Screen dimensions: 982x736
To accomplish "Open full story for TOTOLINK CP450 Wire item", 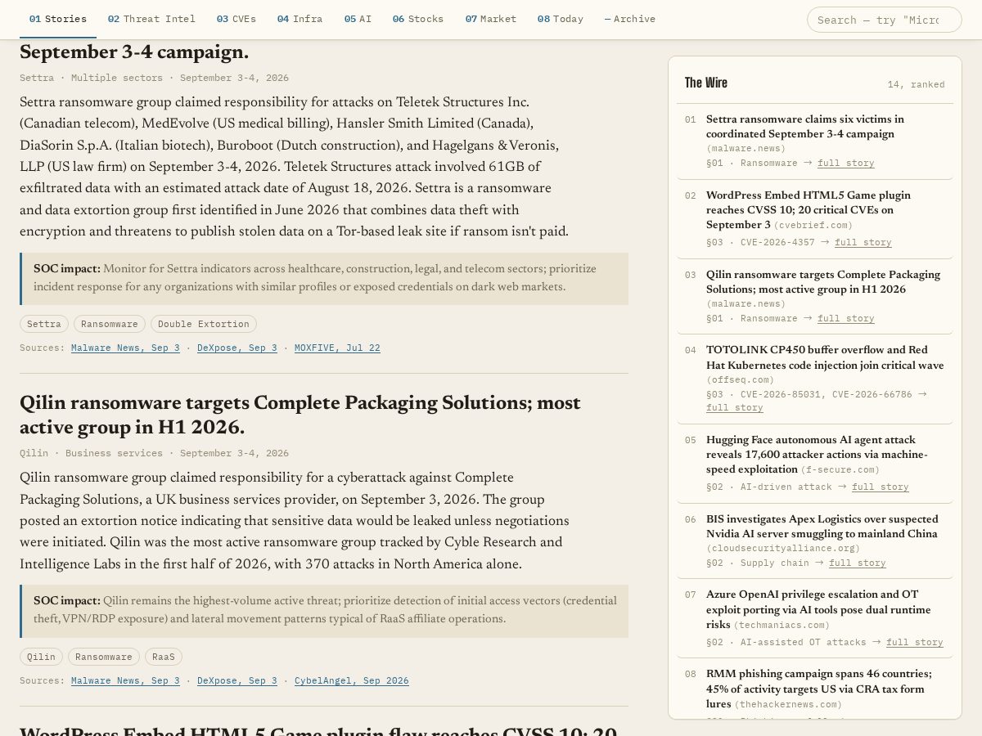I will coord(734,407).
